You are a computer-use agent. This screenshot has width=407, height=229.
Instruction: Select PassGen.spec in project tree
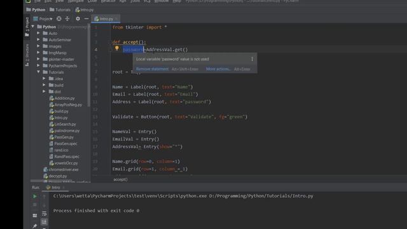[63, 143]
